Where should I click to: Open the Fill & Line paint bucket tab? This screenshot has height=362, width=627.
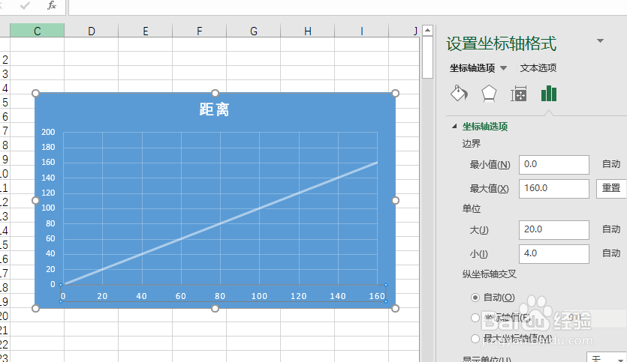[x=459, y=94]
